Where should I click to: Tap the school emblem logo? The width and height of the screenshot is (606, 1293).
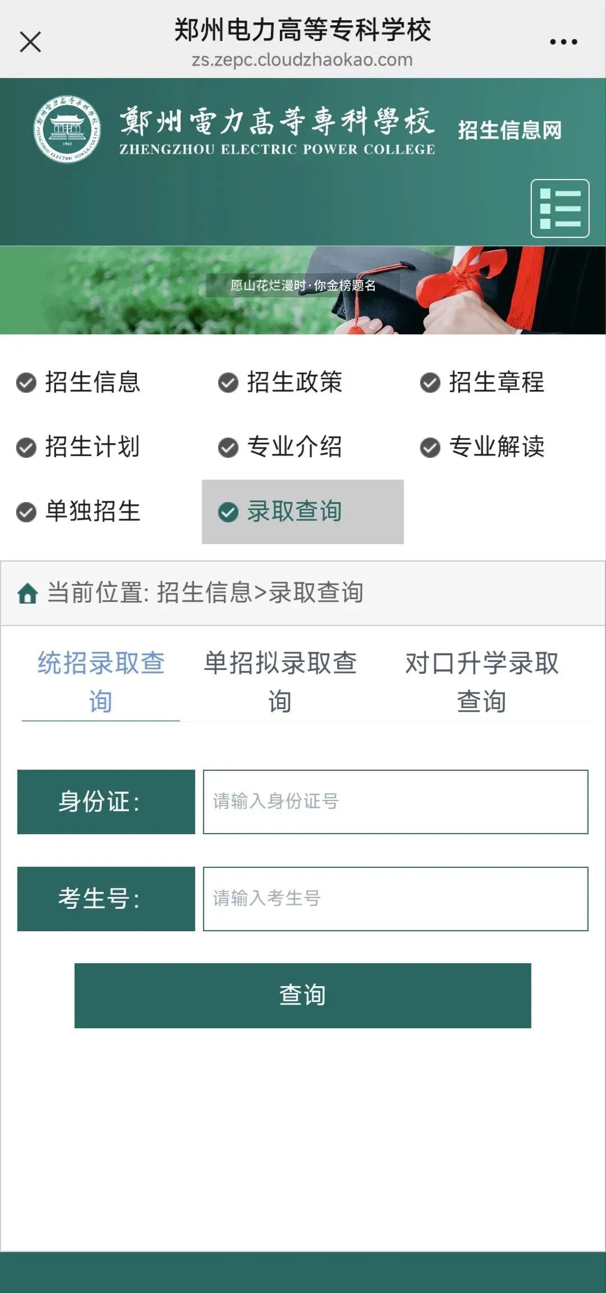(67, 129)
